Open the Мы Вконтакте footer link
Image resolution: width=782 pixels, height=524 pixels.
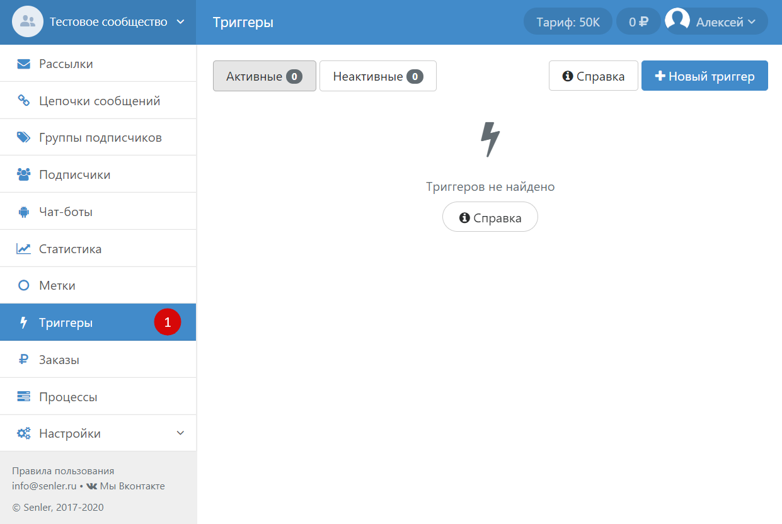(126, 486)
